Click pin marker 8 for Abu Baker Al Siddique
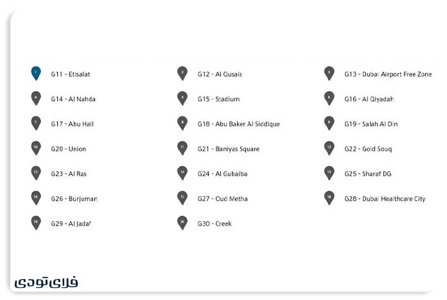The width and height of the screenshot is (447, 300). (x=182, y=123)
